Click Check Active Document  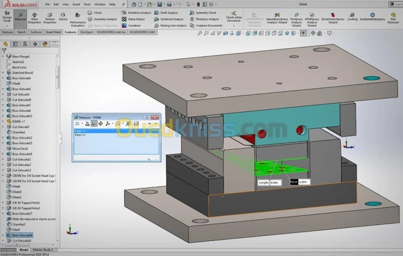tap(234, 17)
